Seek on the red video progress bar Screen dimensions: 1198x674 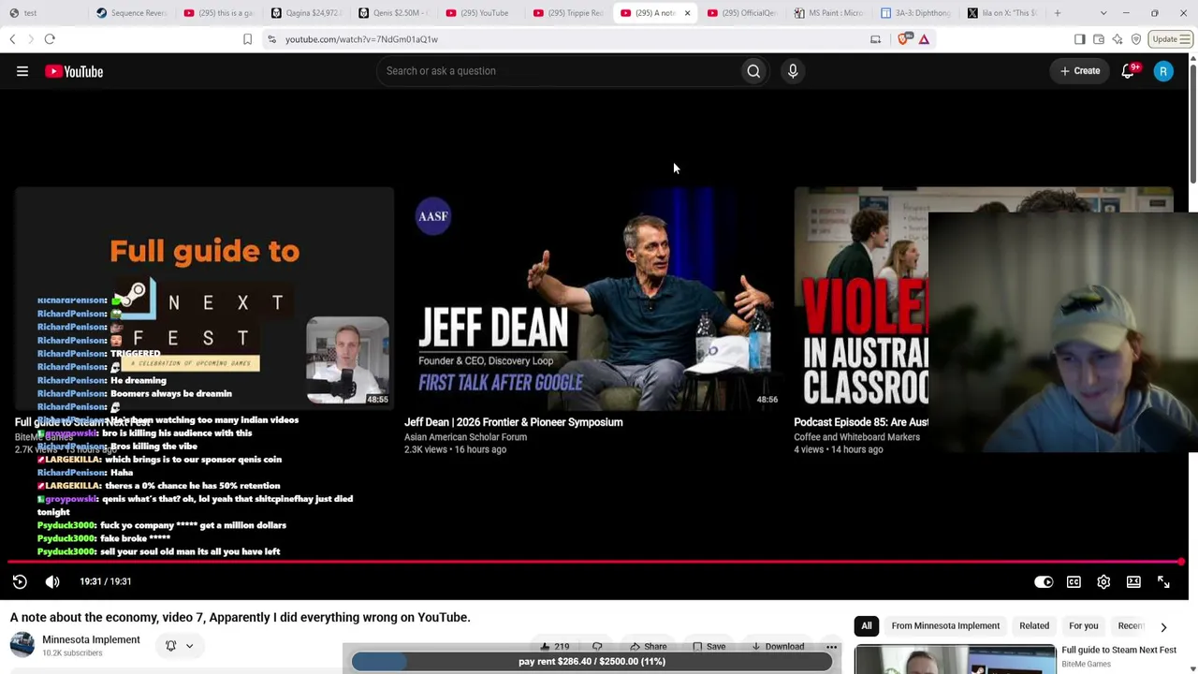click(x=595, y=563)
